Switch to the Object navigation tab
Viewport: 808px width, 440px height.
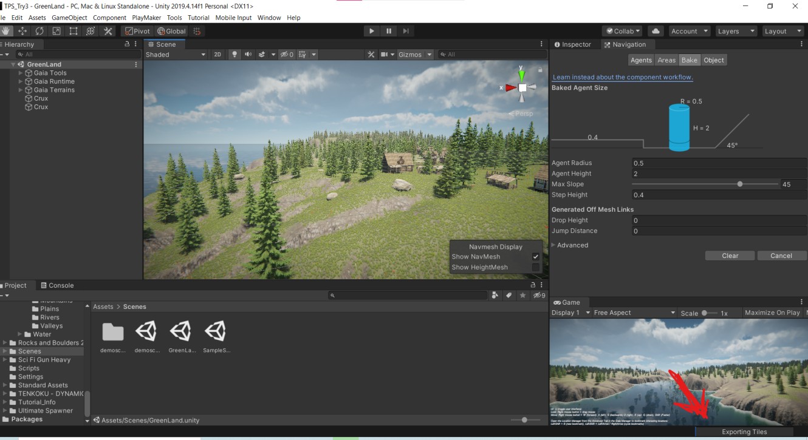point(714,60)
